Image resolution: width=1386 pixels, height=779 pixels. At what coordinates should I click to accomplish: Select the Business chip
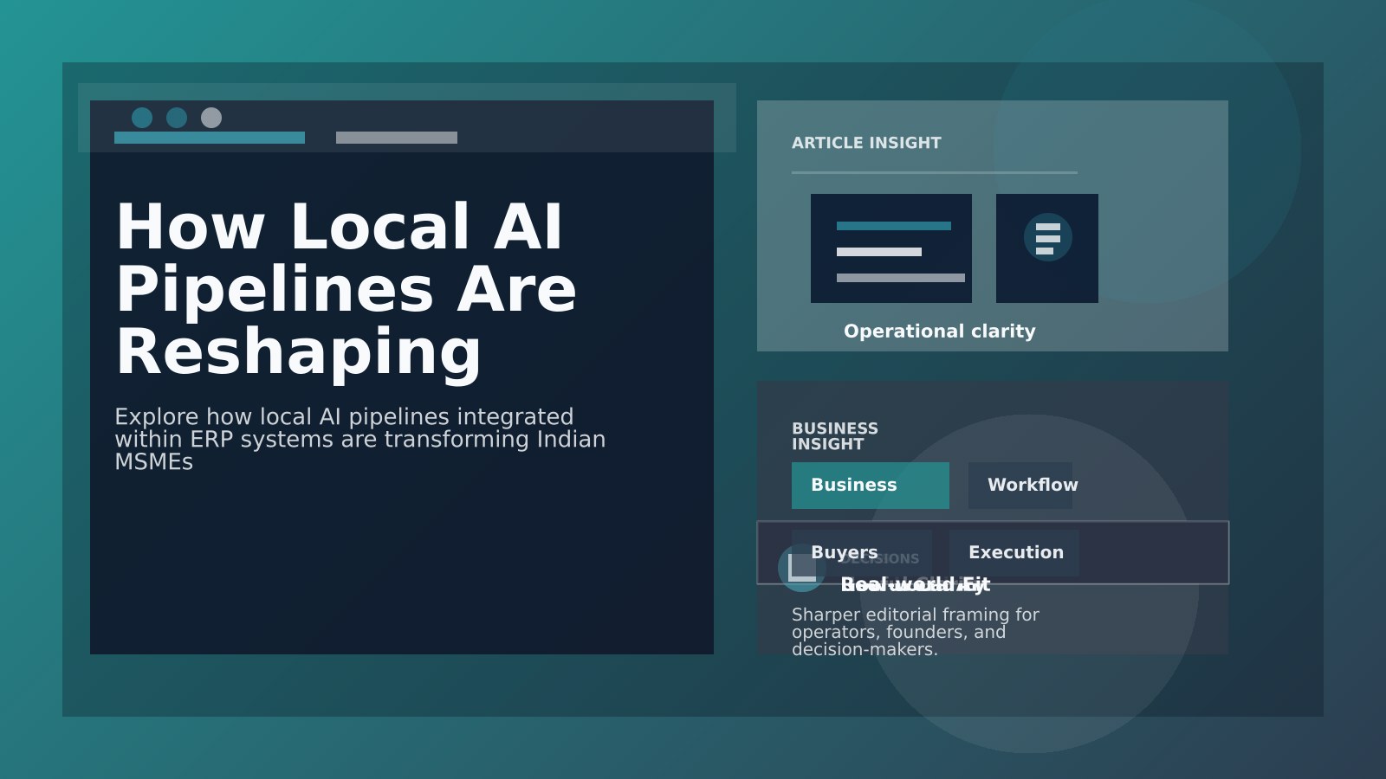coord(871,486)
